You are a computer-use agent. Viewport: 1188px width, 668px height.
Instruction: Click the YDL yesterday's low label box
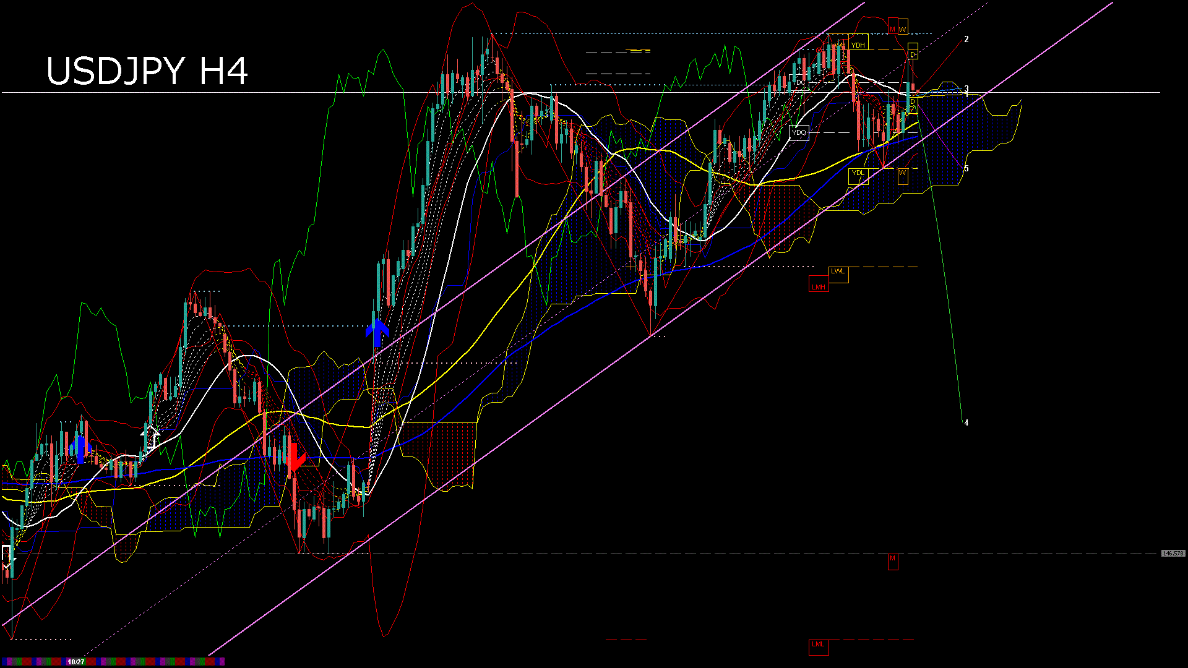858,172
